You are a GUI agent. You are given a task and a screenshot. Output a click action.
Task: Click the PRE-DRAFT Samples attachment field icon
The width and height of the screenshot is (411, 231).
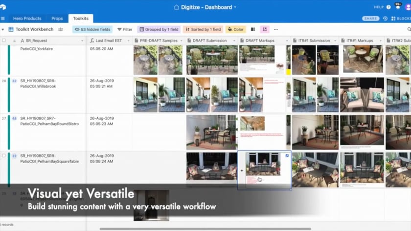pos(137,41)
